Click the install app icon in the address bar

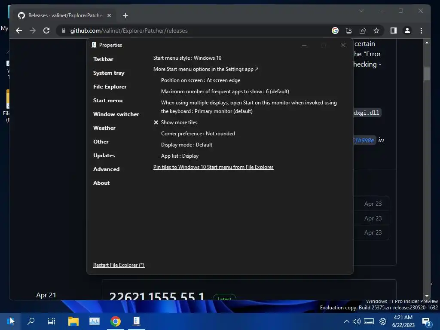click(349, 31)
